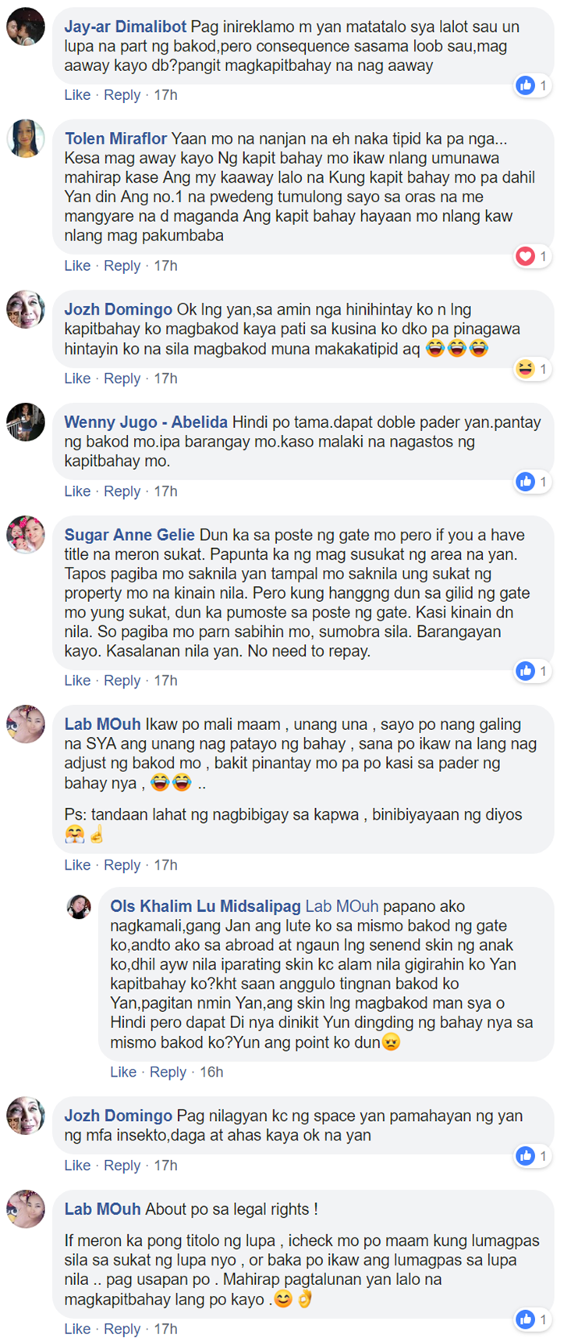Click the like reaction icon on Jozh Domingo's insekto comment
This screenshot has height=1342, width=585.
526,1155
